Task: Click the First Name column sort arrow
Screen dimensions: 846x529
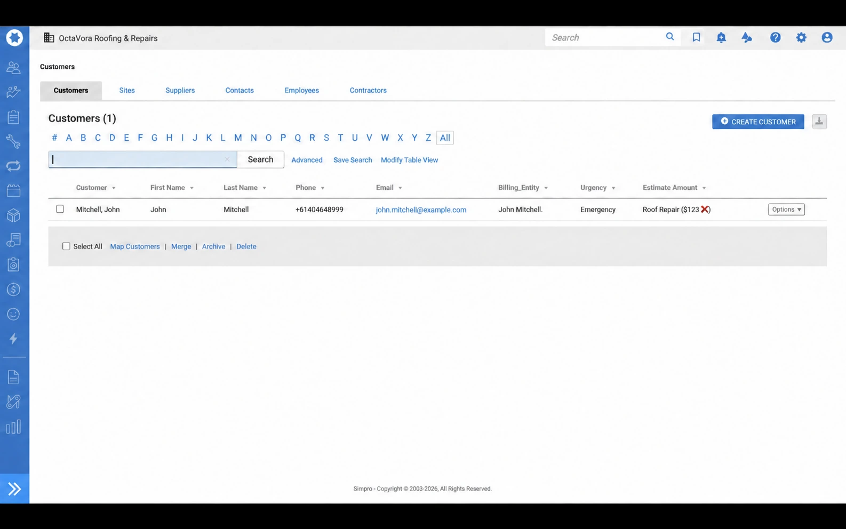Action: (x=191, y=188)
